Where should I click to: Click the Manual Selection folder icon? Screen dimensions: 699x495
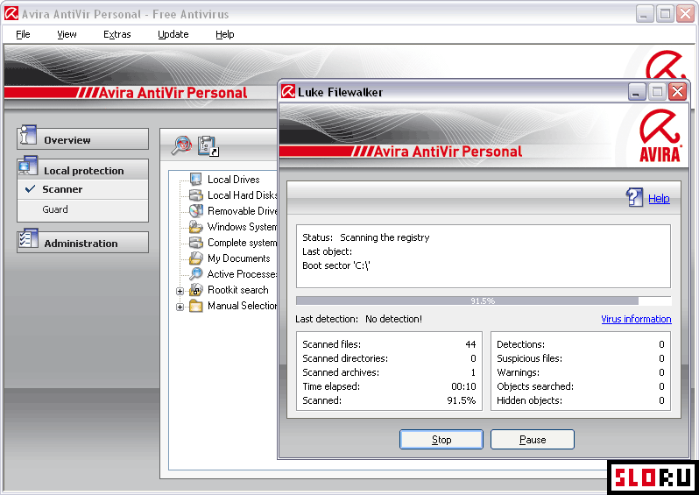(195, 306)
